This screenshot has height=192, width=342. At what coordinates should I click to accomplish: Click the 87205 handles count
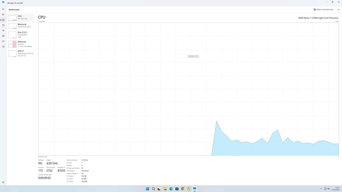[x=61, y=171]
